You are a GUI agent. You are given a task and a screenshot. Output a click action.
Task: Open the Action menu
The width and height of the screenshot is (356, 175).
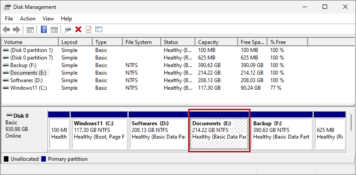[28, 19]
